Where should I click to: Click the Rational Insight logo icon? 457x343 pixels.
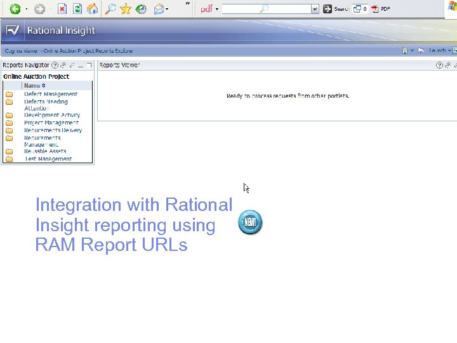[x=13, y=30]
